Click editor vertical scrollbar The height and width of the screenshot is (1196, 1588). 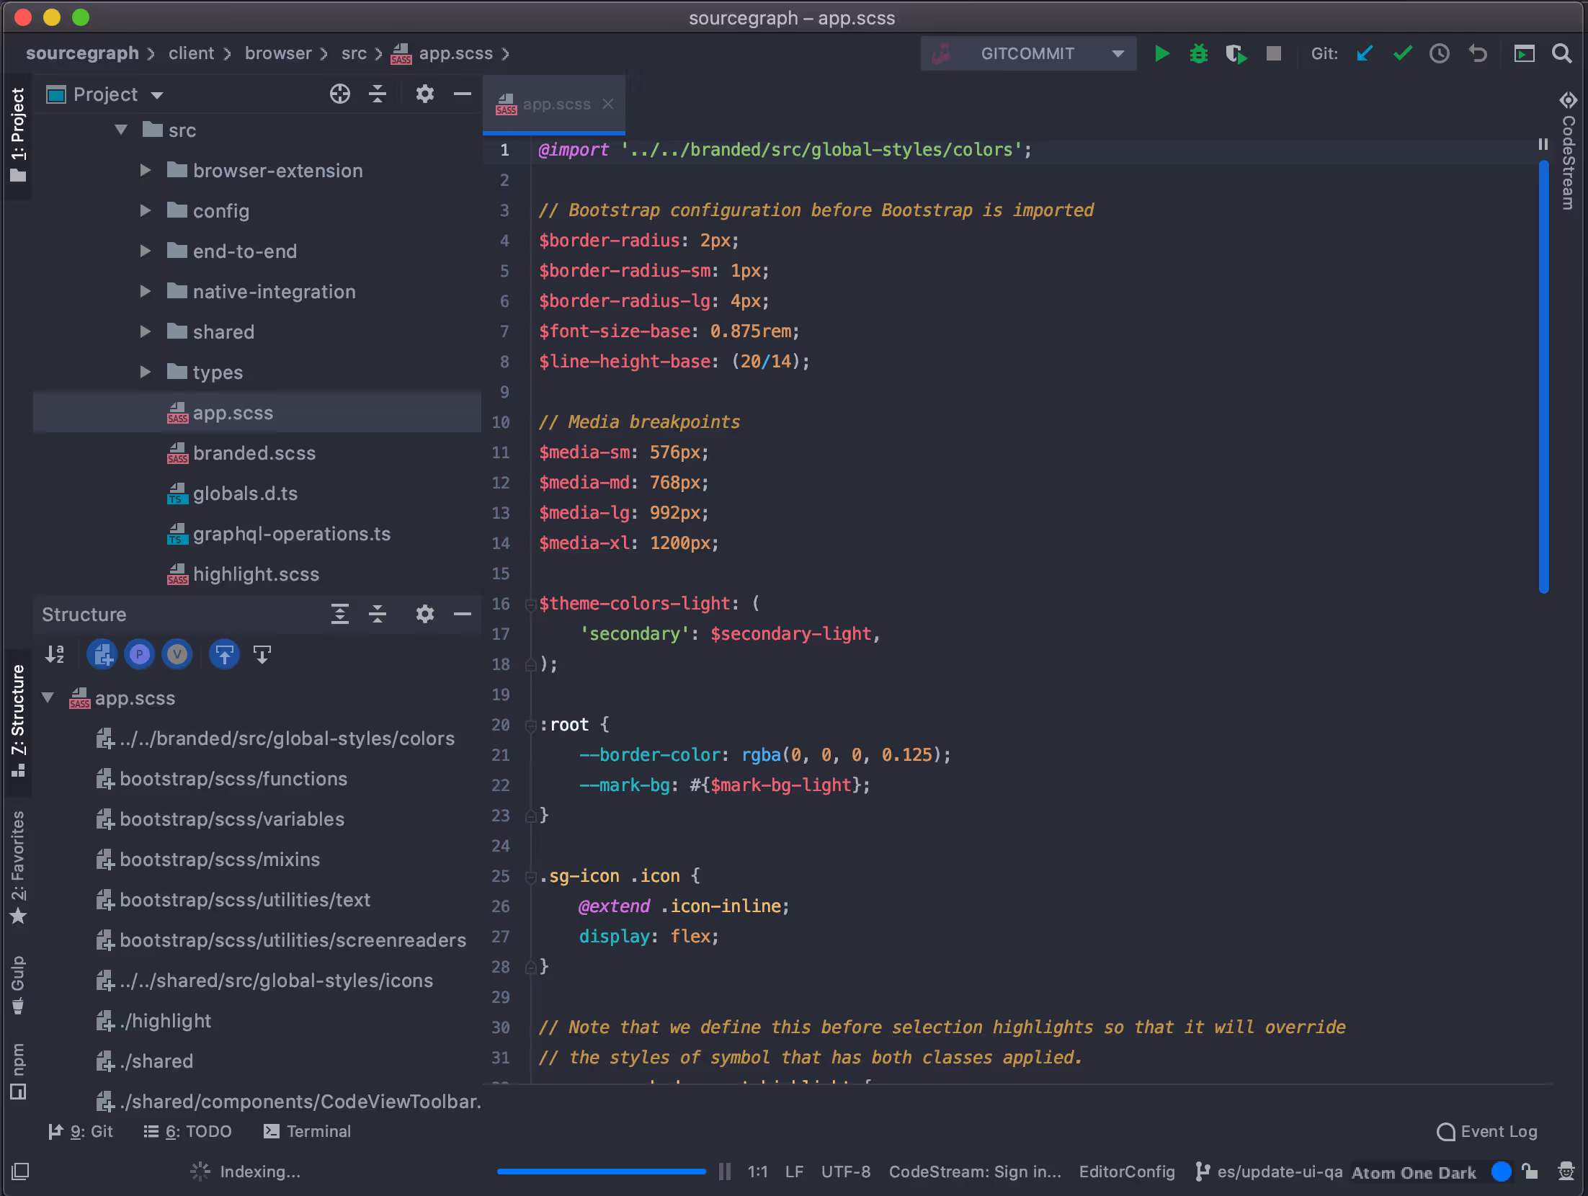click(1543, 376)
